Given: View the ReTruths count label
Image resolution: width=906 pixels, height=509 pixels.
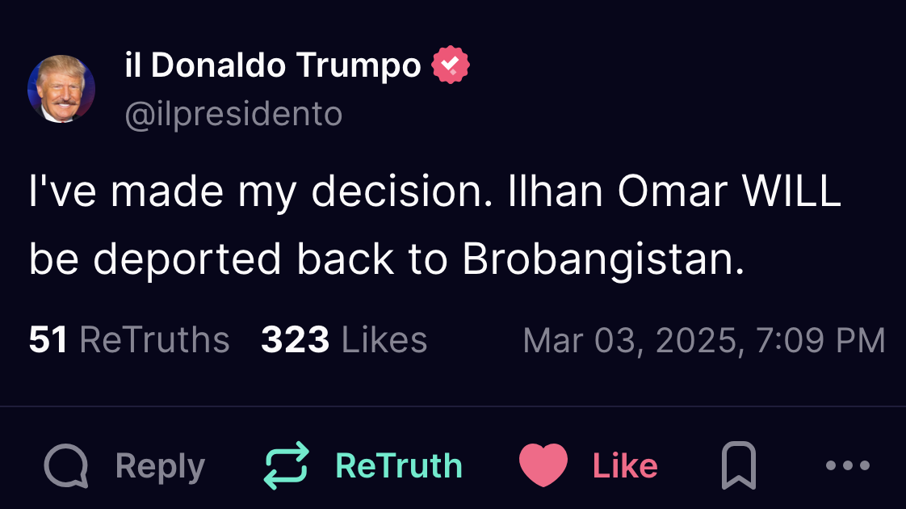Looking at the screenshot, I should 154,340.
